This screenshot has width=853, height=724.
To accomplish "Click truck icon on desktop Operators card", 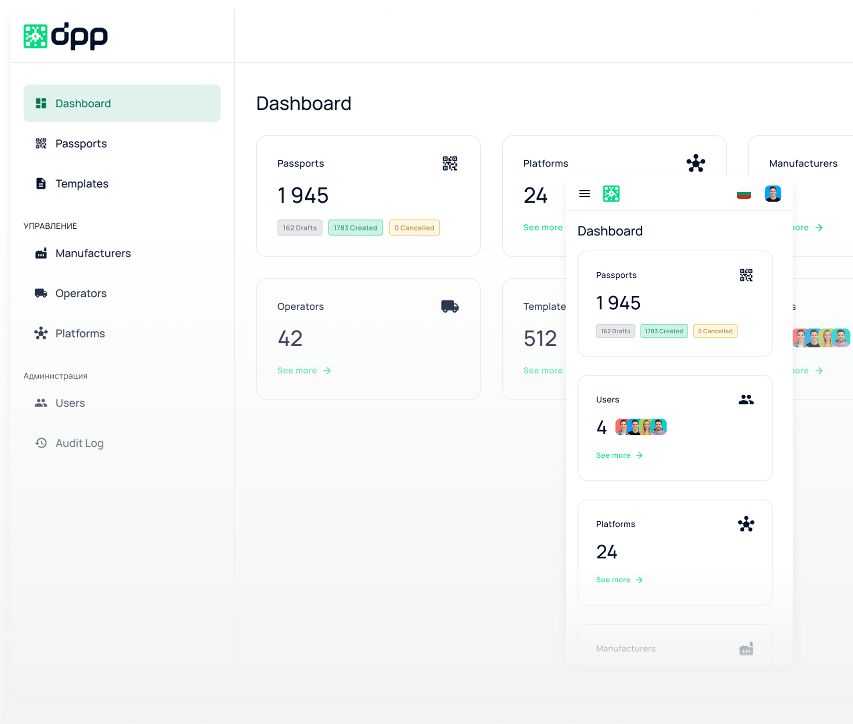I will point(450,306).
